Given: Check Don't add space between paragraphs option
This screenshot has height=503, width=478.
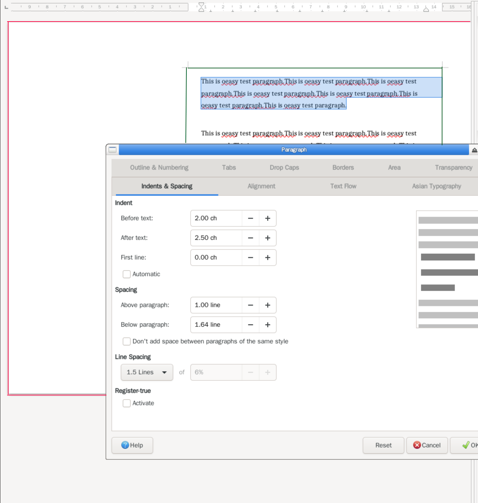Looking at the screenshot, I should point(127,341).
